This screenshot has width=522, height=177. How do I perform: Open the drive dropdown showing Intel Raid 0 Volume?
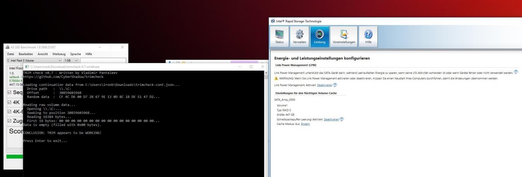[34, 61]
